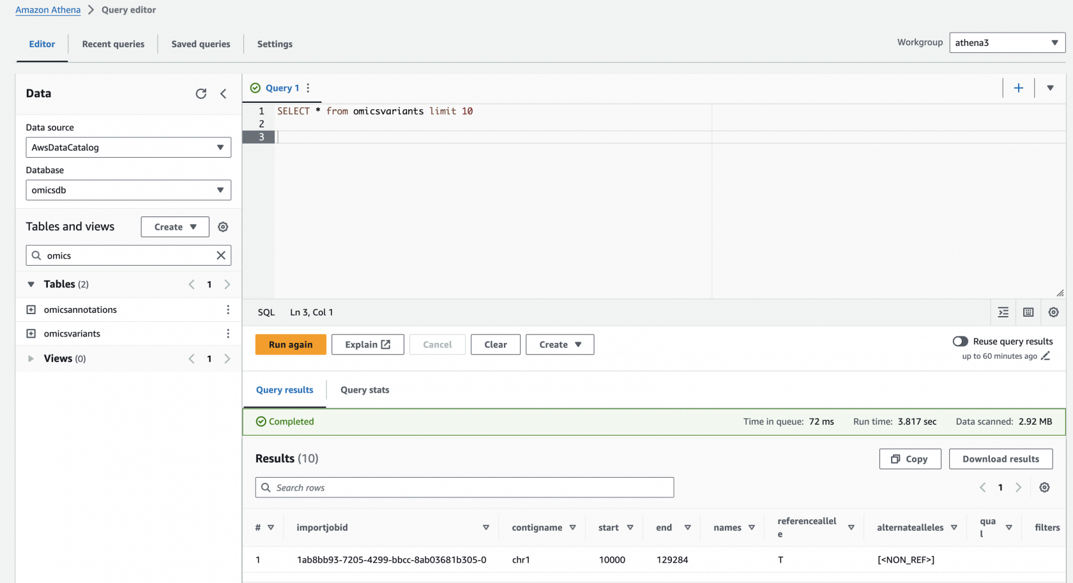1073x583 pixels.
Task: Sort results by the importjobid column
Action: click(x=486, y=527)
